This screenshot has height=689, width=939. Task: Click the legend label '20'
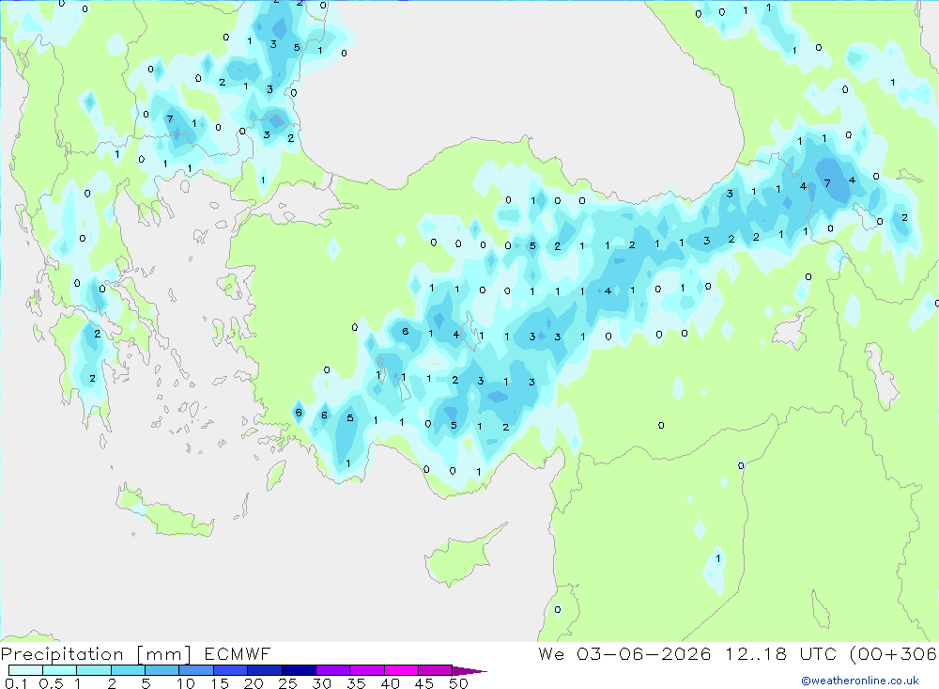point(254,683)
